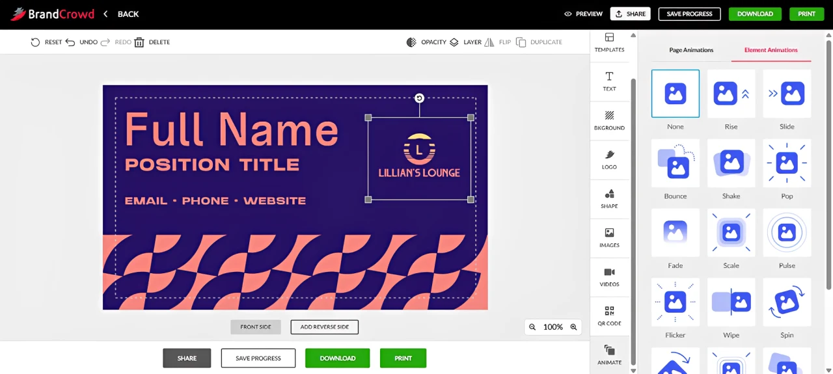Select the EMAIL PHONE WEBSITE text line
Viewport: 833px width, 374px height.
tap(215, 201)
